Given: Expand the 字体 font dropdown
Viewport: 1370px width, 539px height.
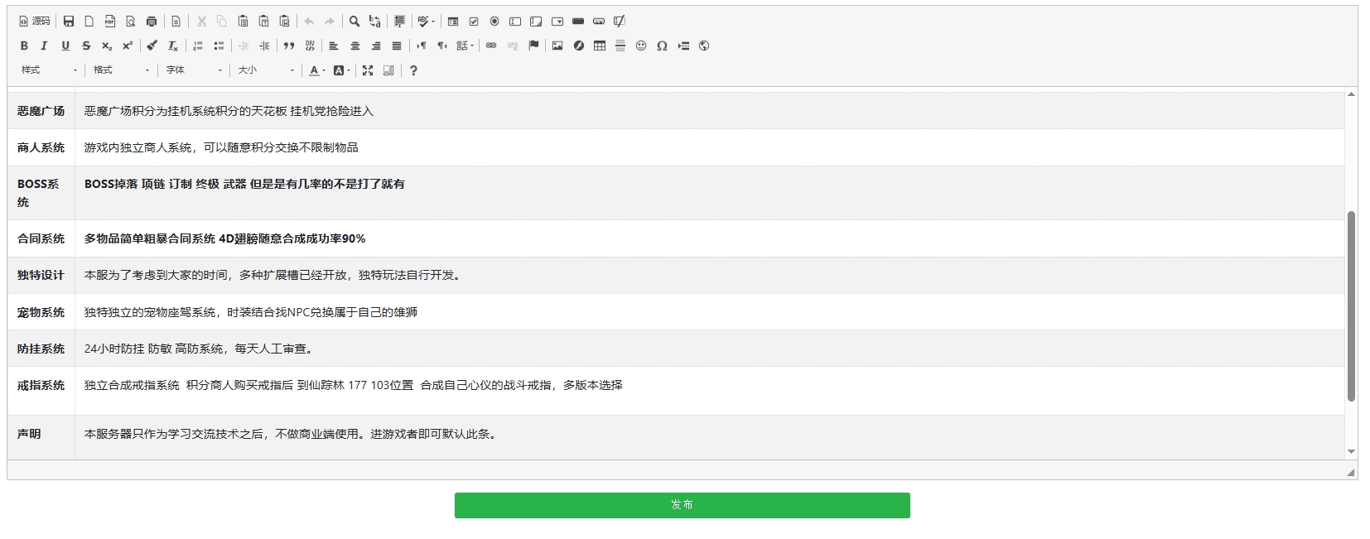Looking at the screenshot, I should pyautogui.click(x=194, y=70).
